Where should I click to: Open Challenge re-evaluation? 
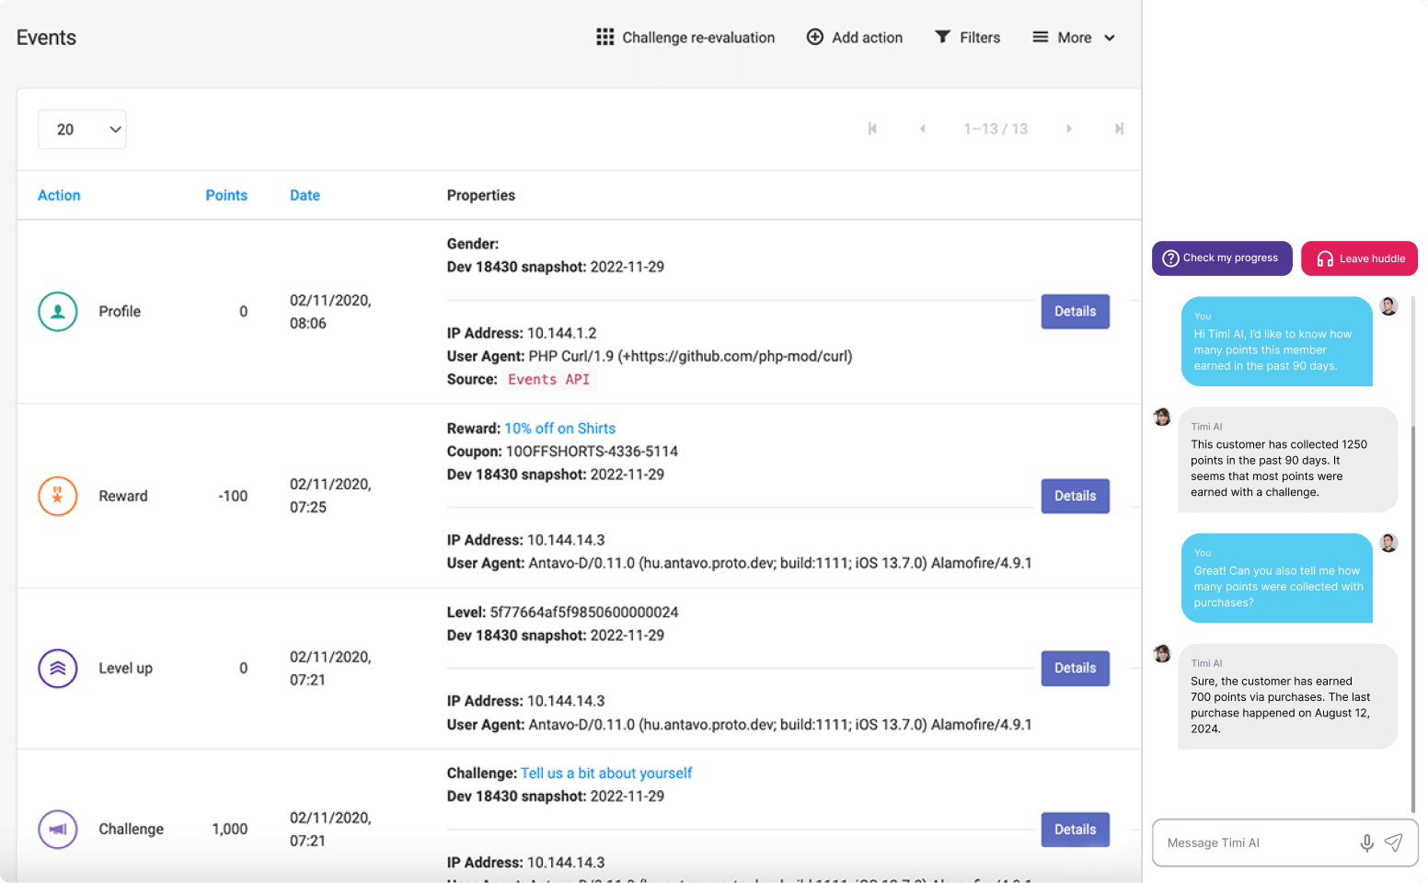(x=685, y=38)
